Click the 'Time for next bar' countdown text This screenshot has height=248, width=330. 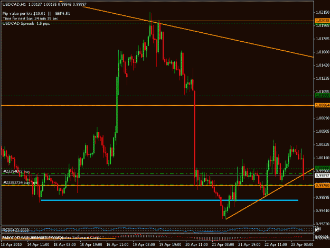30,19
